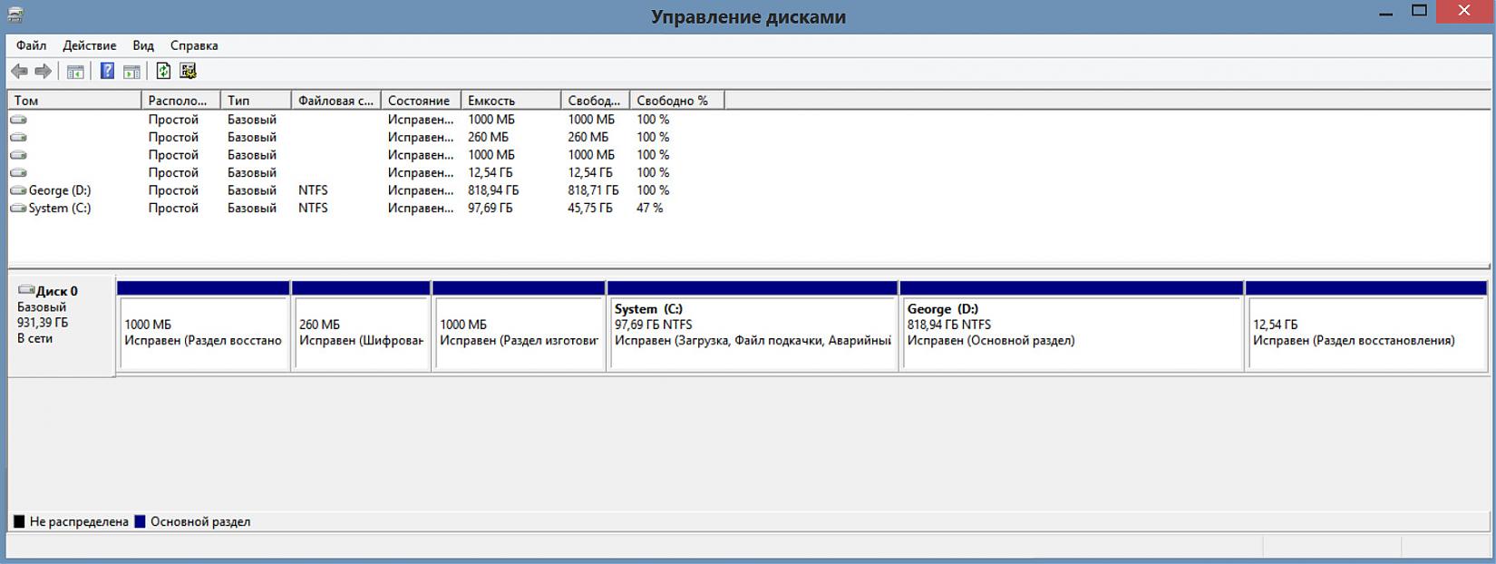Viewport: 1496px width, 564px height.
Task: Click the drive icon in the 12,54 ГБ row
Action: (x=18, y=173)
